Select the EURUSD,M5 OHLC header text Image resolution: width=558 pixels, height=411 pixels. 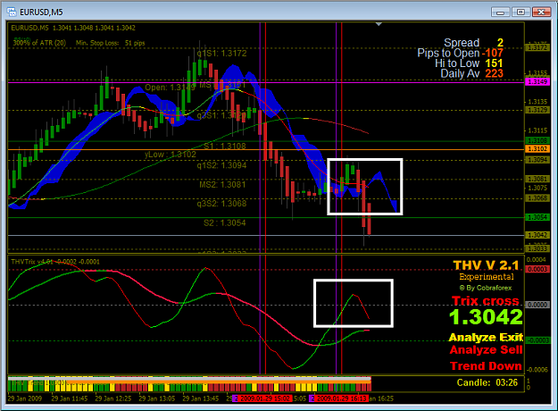click(73, 28)
